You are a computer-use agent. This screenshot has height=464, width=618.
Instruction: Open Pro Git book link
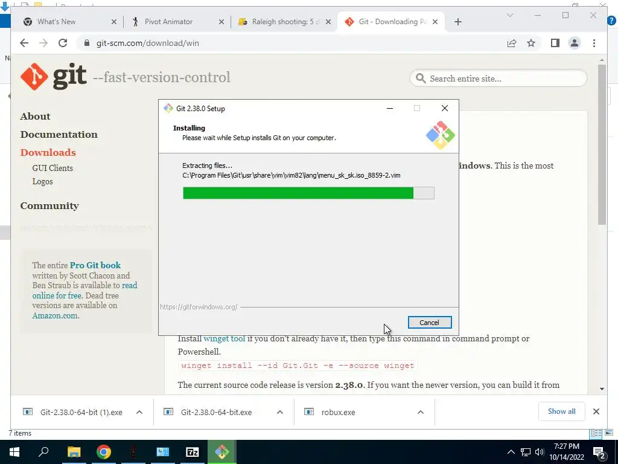[95, 265]
